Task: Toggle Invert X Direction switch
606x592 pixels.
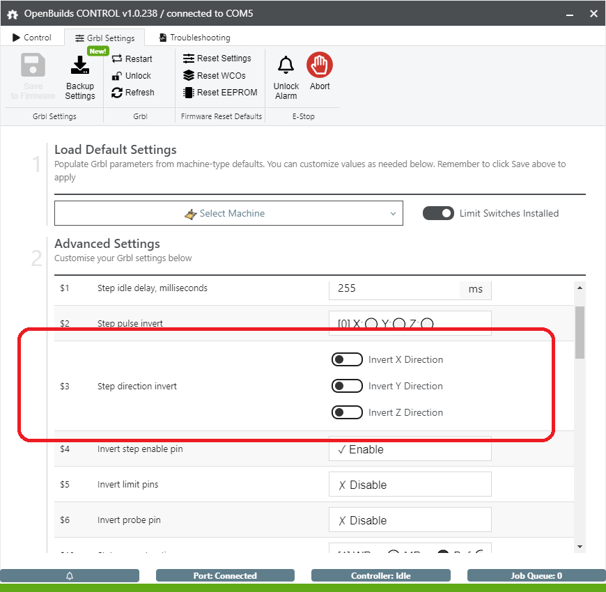Action: tap(347, 360)
